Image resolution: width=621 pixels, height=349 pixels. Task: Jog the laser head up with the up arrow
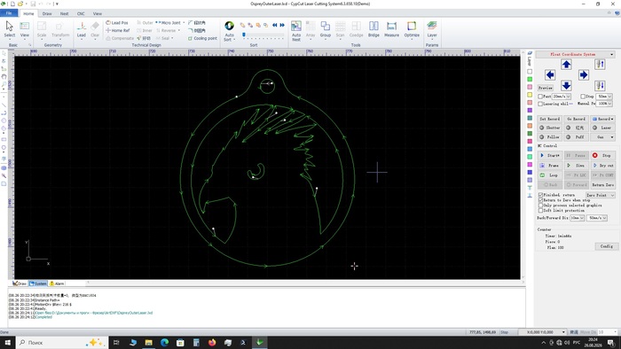coord(566,65)
